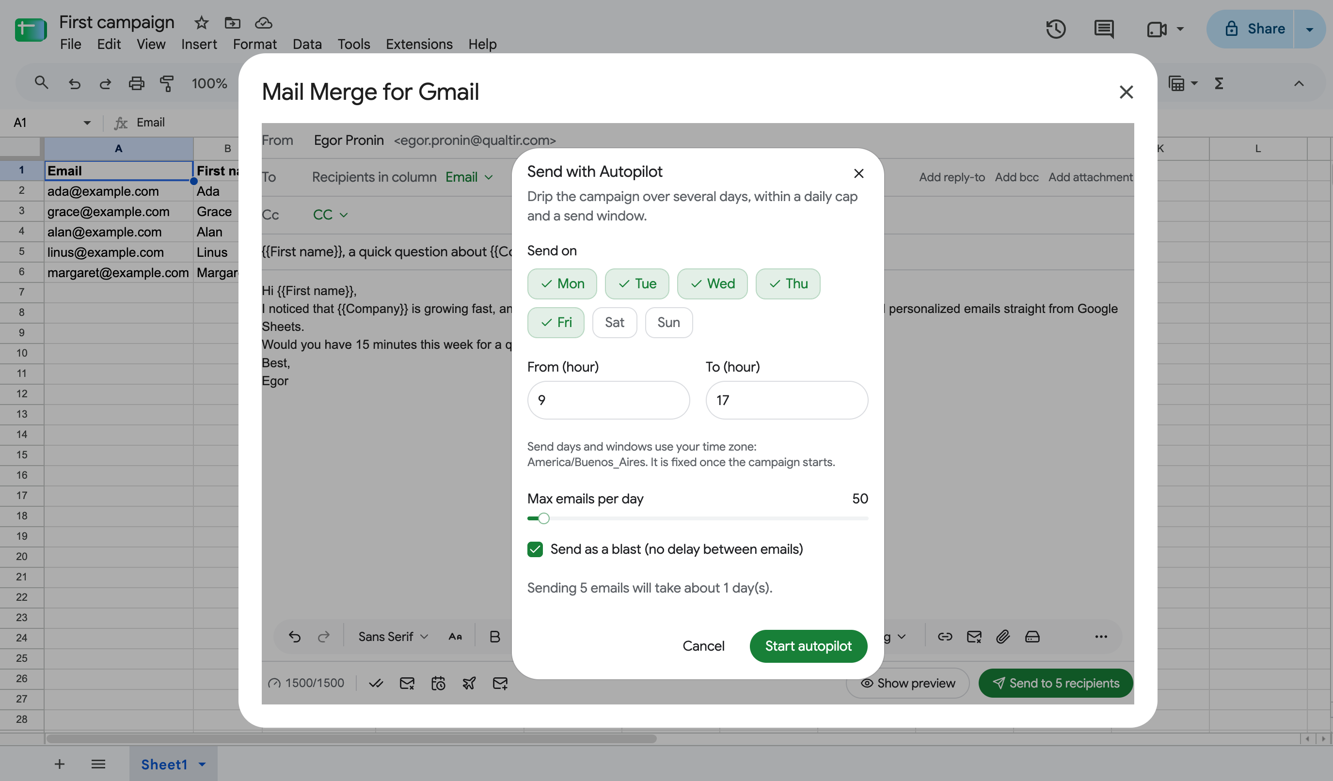Open version history clock icon

(x=1056, y=29)
